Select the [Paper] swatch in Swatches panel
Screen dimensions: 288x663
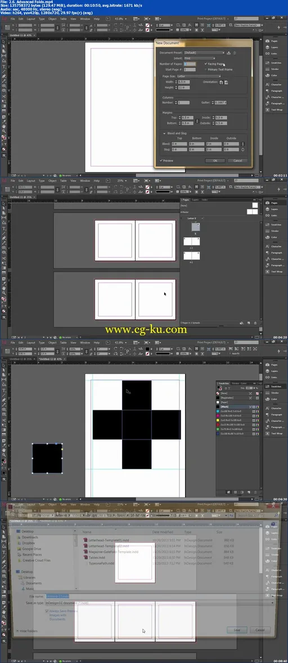click(238, 402)
